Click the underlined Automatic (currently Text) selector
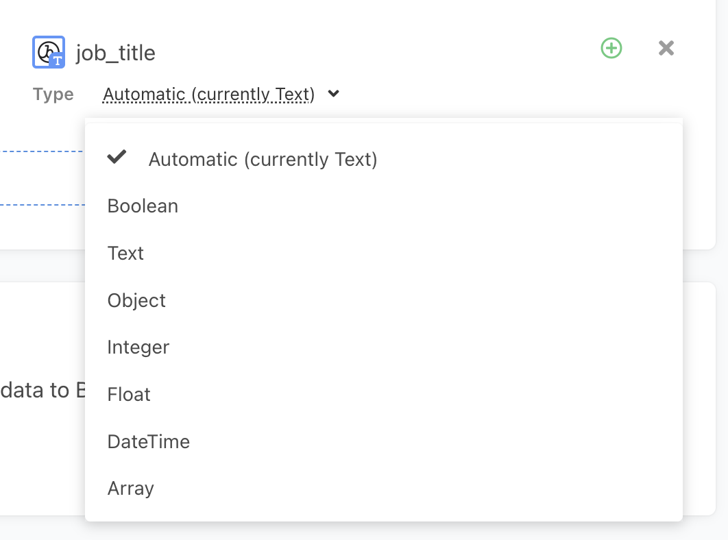This screenshot has height=540, width=728. pos(208,94)
